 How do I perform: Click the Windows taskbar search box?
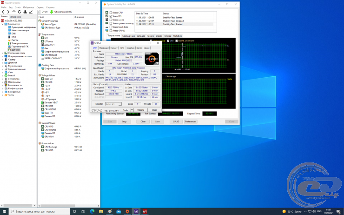click(x=40, y=211)
